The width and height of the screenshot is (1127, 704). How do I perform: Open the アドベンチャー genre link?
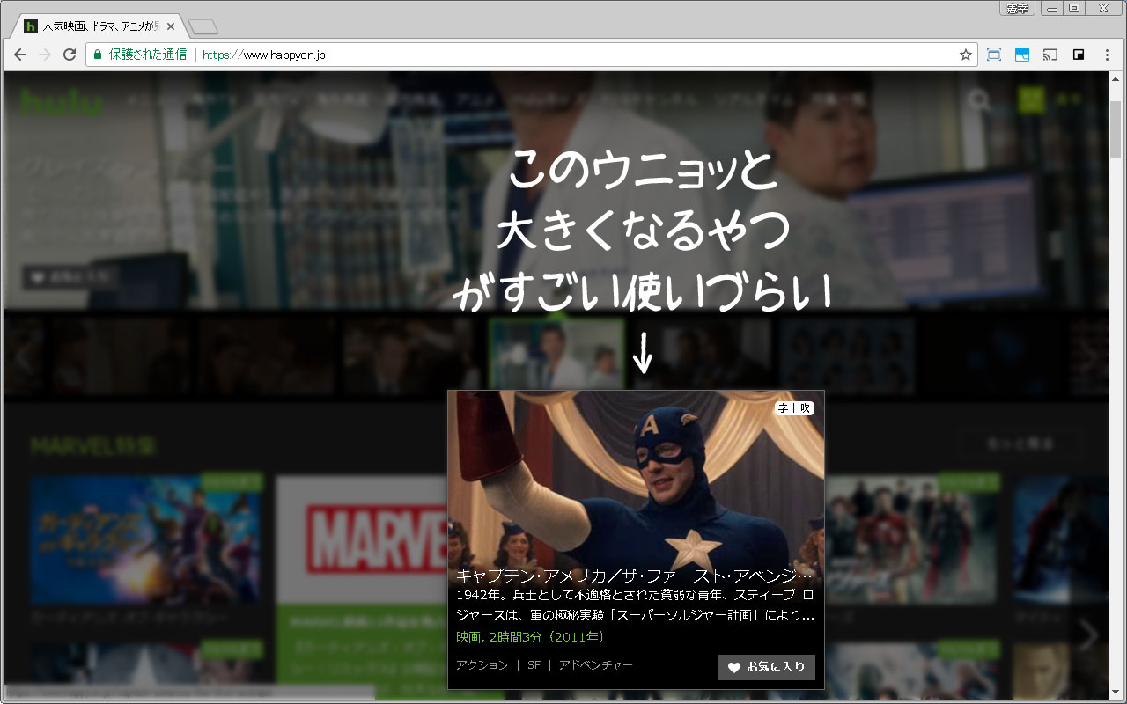tap(595, 665)
